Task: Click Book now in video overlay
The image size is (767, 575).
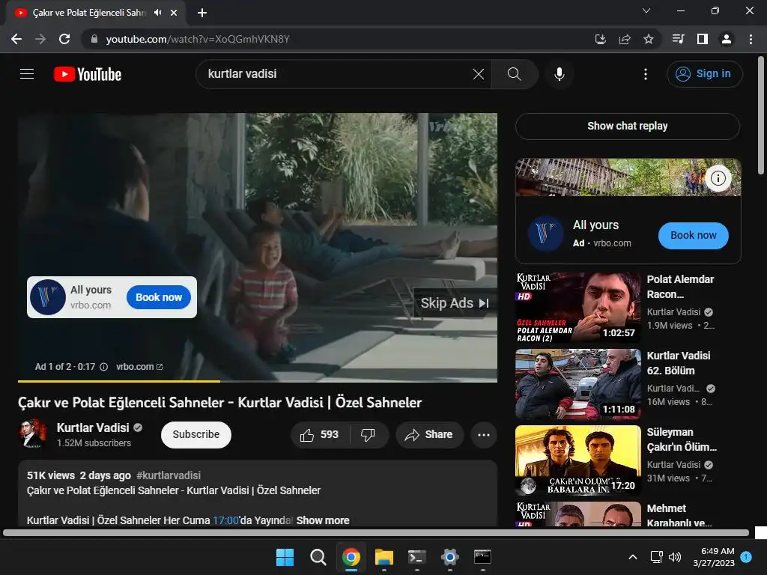Action: (159, 297)
